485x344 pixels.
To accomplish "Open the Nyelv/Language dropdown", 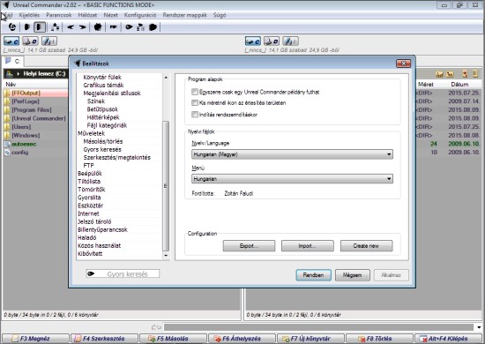I will coord(292,154).
